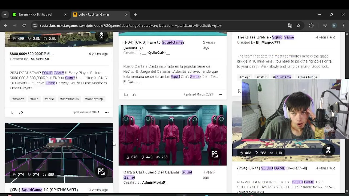This screenshot has height=196, width=349.
Task: Open Cara a Cara Juego Del Calamar title
Action: 158,175
